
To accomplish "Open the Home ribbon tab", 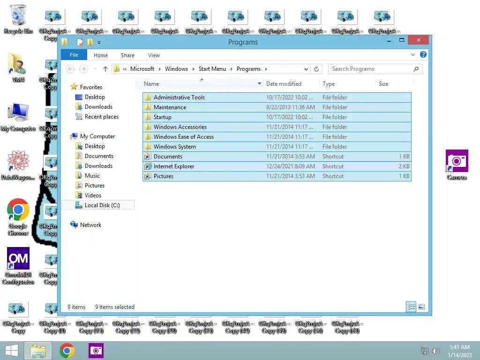I will point(101,55).
